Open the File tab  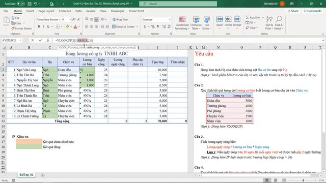pos(6,11)
